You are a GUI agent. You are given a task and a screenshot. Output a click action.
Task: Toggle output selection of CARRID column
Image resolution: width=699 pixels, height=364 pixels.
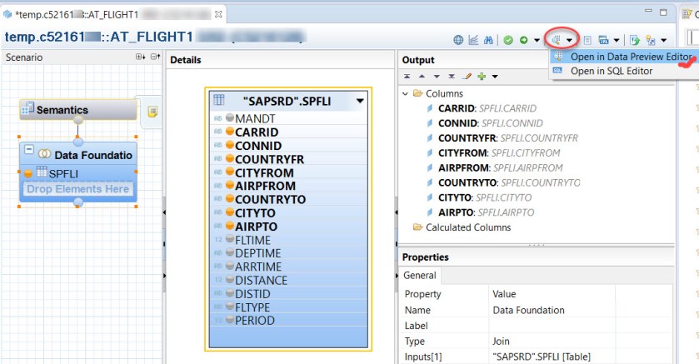tap(229, 132)
